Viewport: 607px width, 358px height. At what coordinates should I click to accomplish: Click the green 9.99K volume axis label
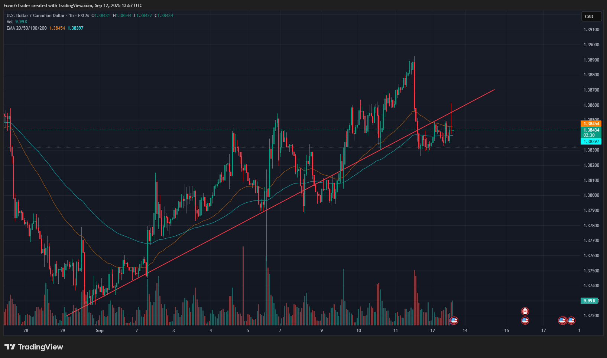click(590, 301)
